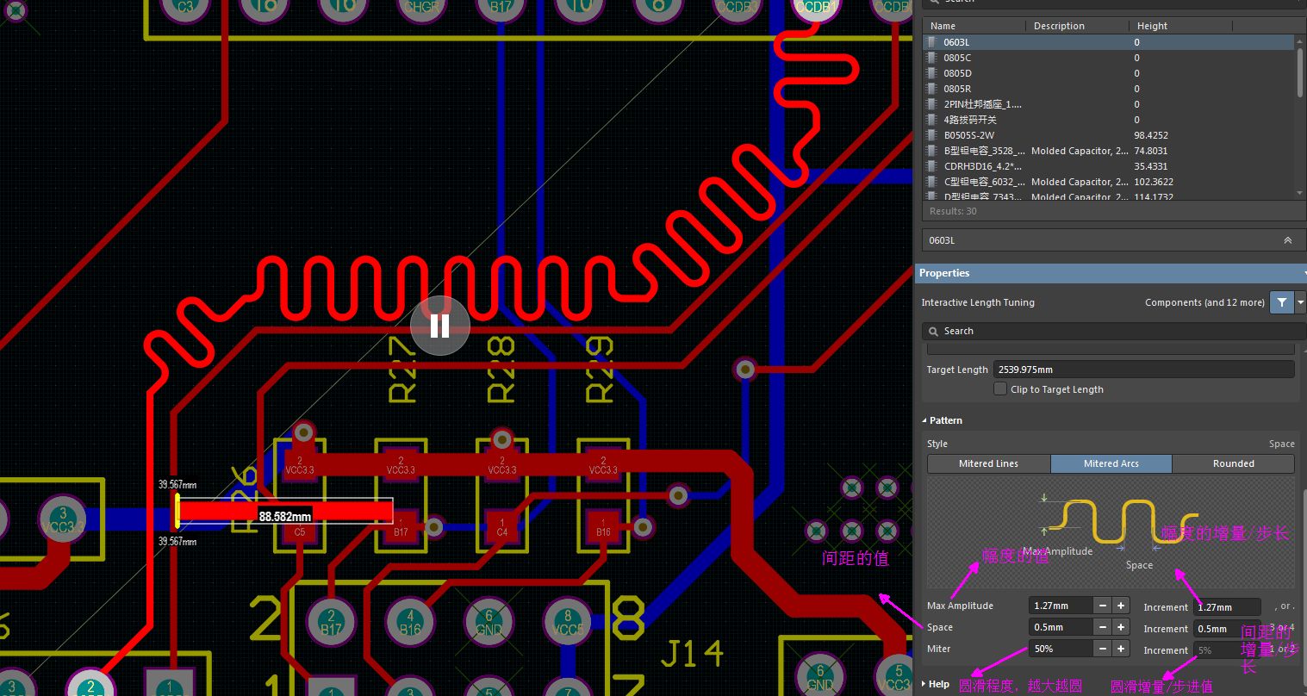Click Components (and 12 more) filter text
The height and width of the screenshot is (696, 1307).
click(x=1204, y=302)
